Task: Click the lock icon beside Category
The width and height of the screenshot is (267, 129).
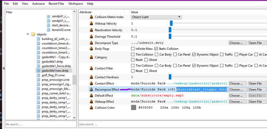Action: [91, 57]
